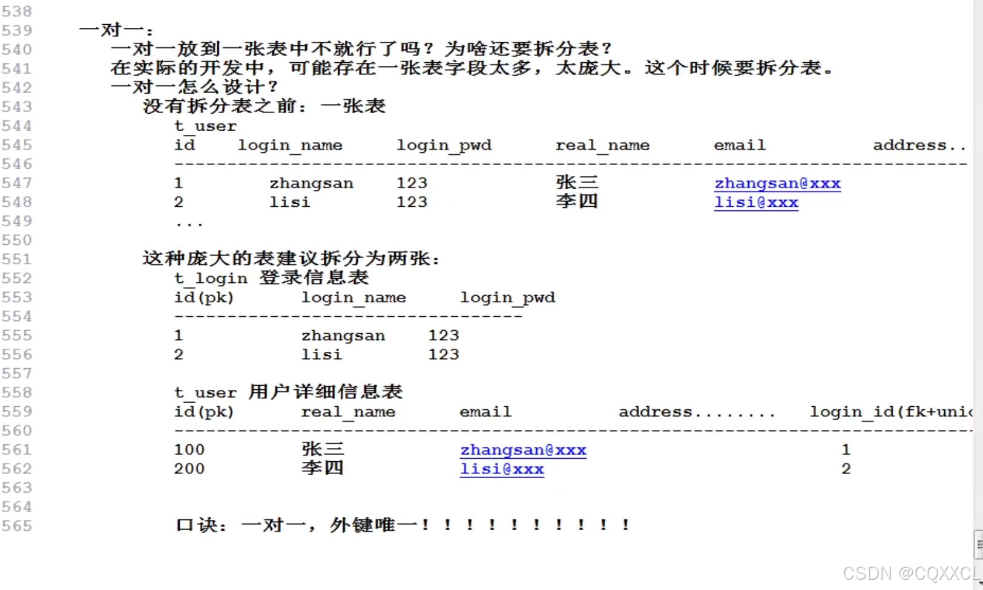Screen dimensions: 983x590
Task: Click "email" header on line 545
Action: coord(740,145)
